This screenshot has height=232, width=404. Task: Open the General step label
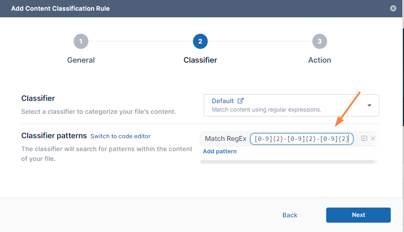pos(81,60)
